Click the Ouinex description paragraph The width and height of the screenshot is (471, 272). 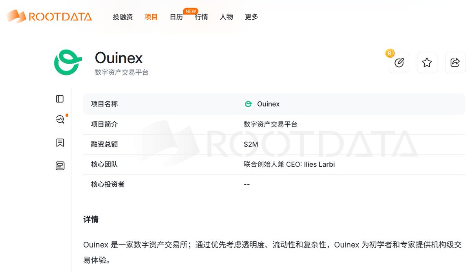(x=272, y=252)
